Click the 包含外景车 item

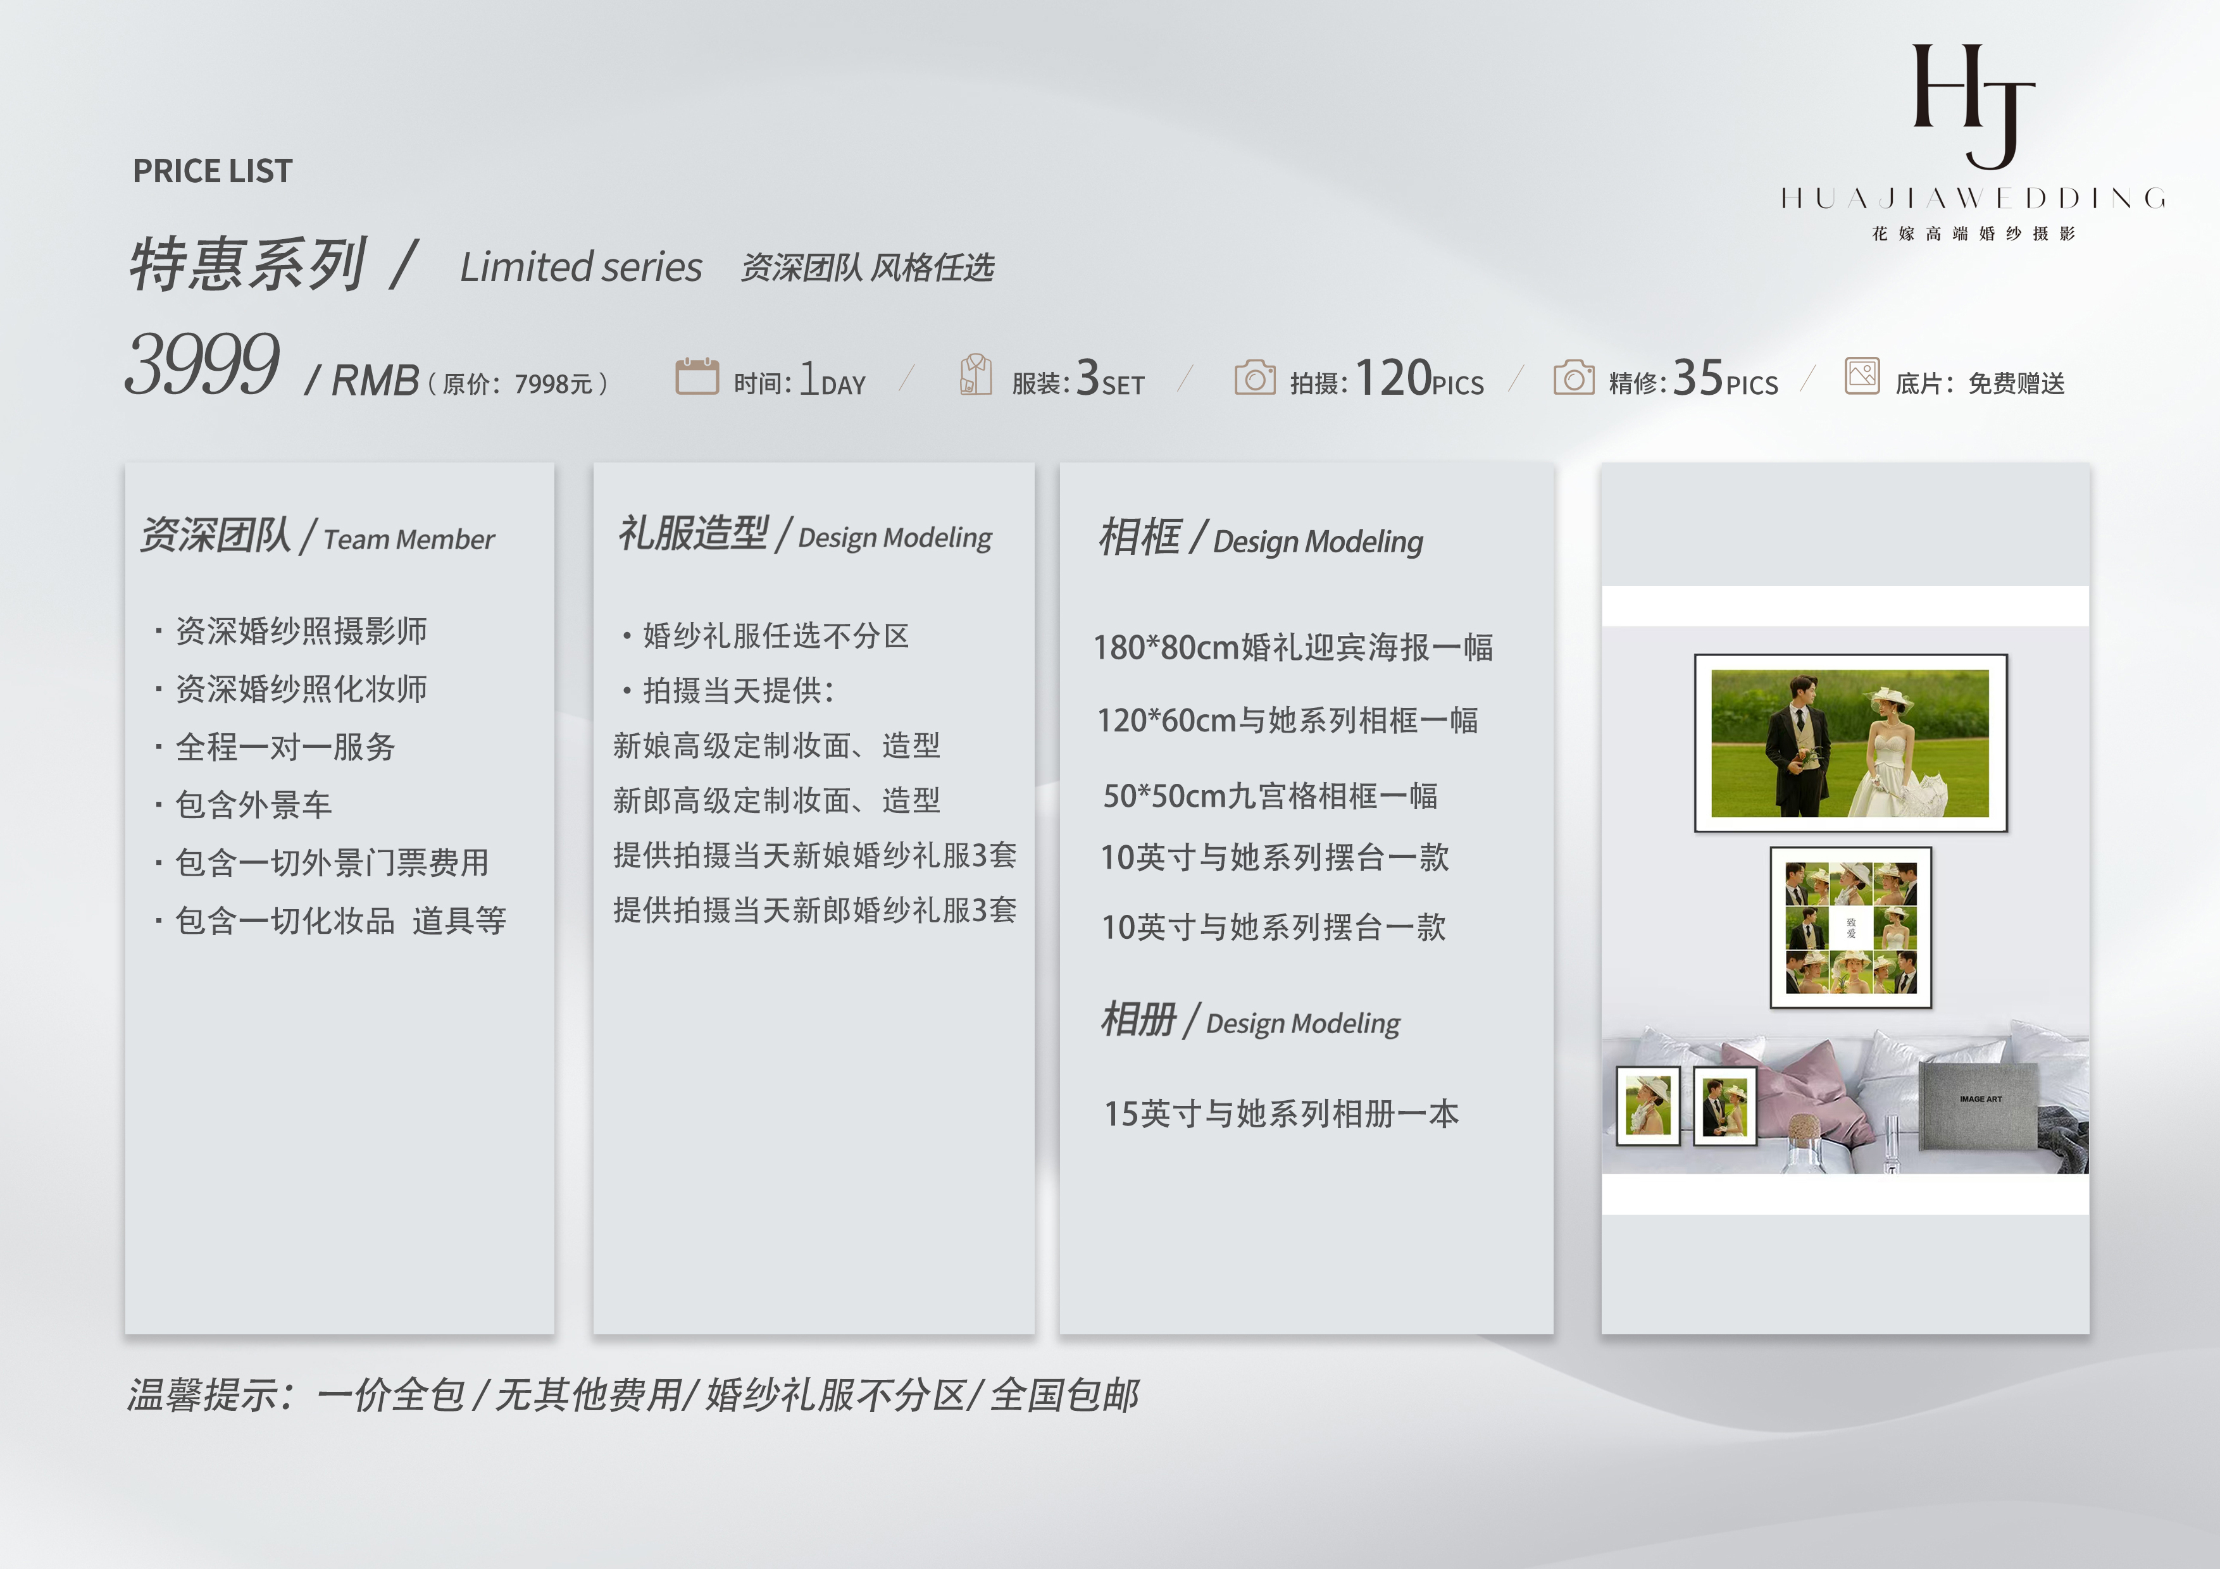tap(244, 805)
